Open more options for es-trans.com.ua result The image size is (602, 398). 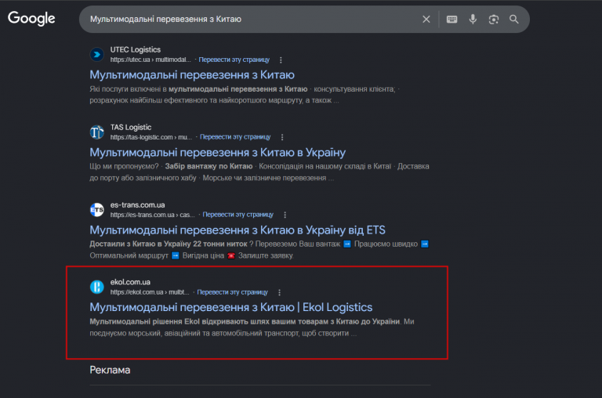point(285,215)
